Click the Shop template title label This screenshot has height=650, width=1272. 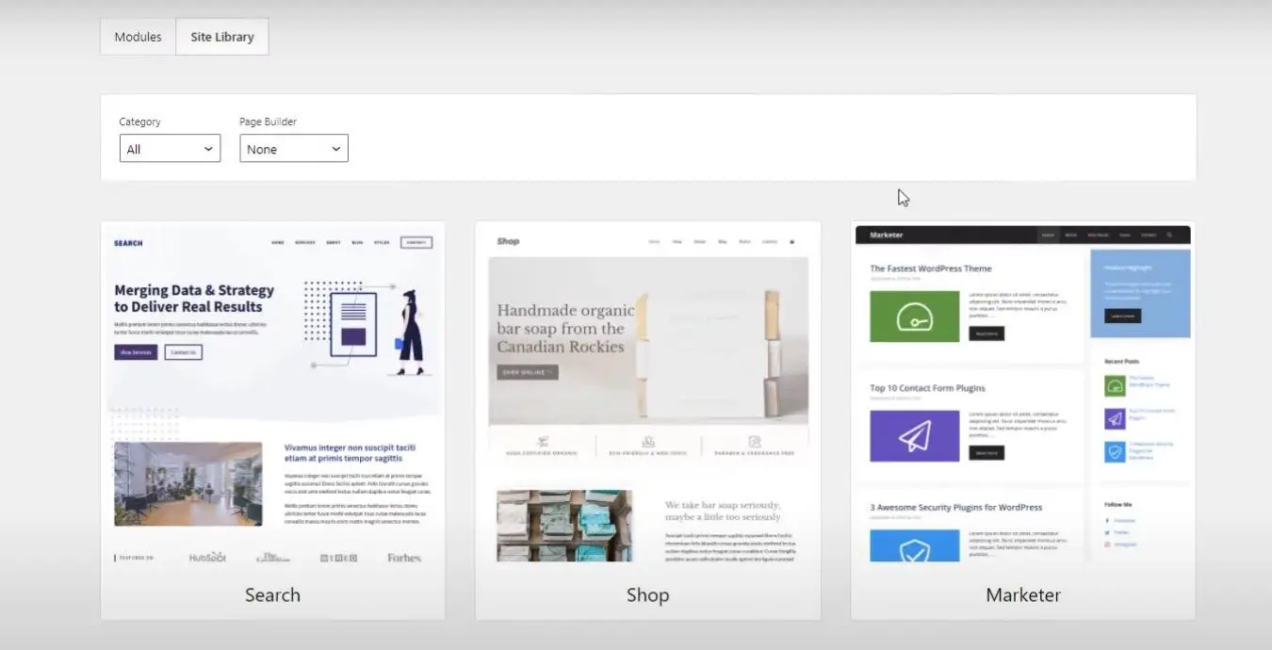(647, 595)
